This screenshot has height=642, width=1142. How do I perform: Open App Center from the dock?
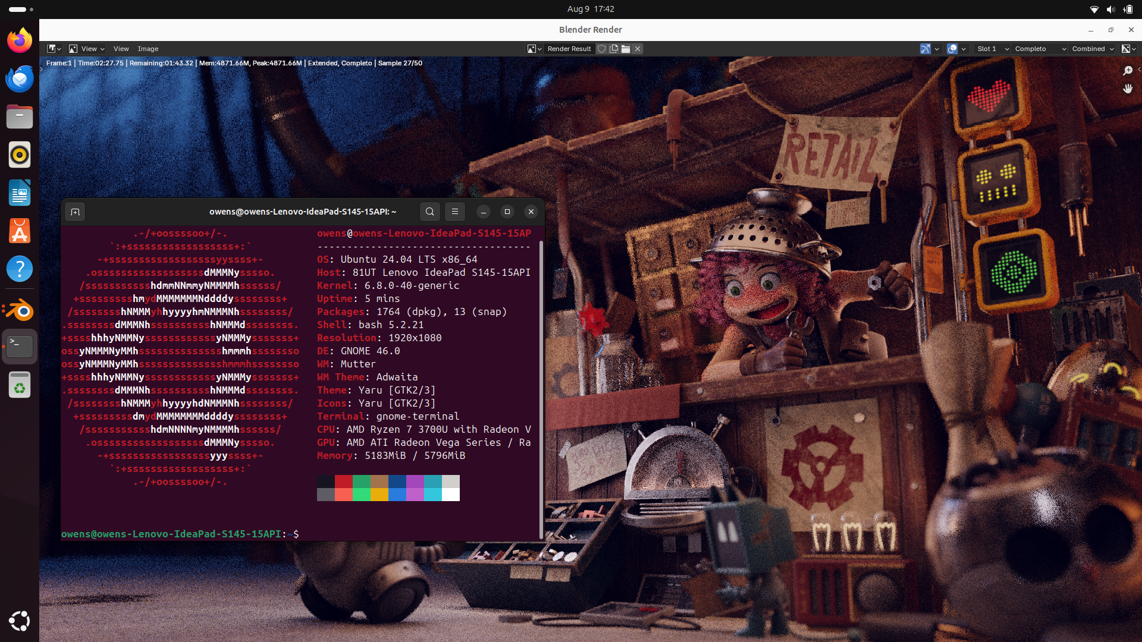(x=20, y=231)
